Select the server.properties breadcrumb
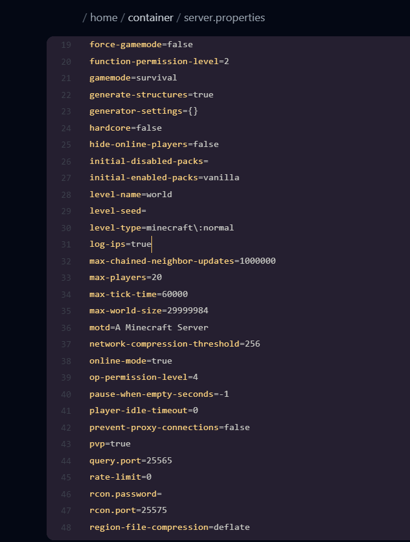This screenshot has height=542, width=410. (224, 18)
